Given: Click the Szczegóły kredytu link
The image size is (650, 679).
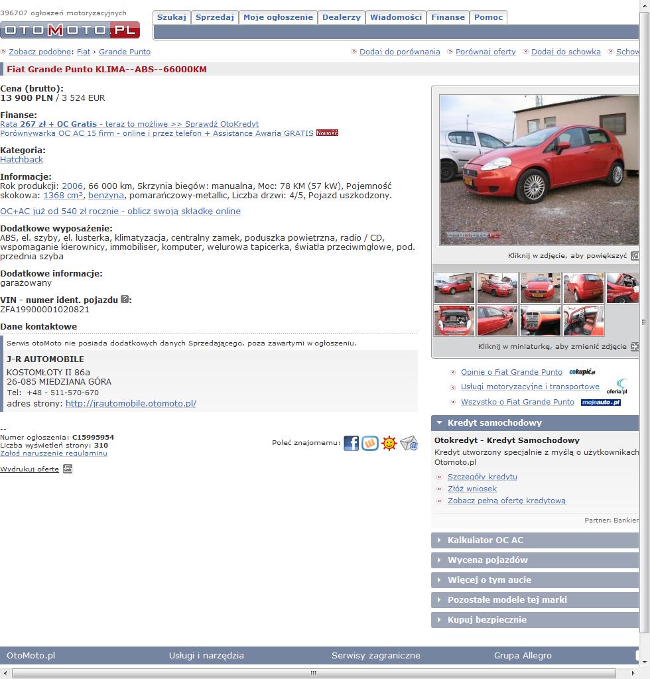Looking at the screenshot, I should point(482,477).
